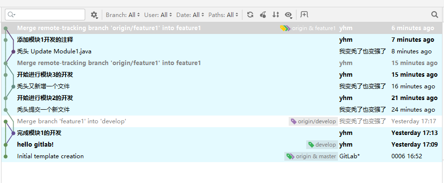Screen dimensions: 444x183
Task: Click the '8 minutes ago' timestamp
Action: click(411, 51)
